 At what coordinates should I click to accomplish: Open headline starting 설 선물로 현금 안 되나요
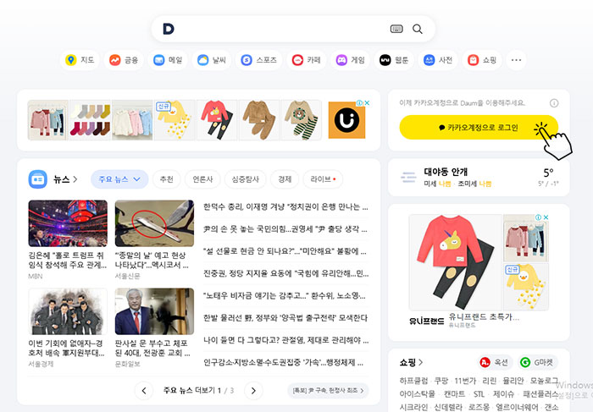click(285, 251)
